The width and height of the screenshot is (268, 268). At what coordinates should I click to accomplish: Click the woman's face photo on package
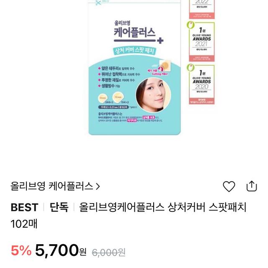pos(153,95)
